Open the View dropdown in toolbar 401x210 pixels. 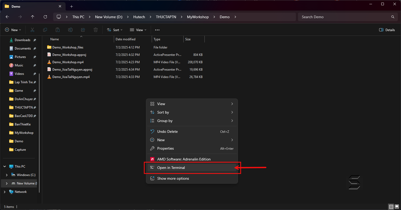[138, 30]
